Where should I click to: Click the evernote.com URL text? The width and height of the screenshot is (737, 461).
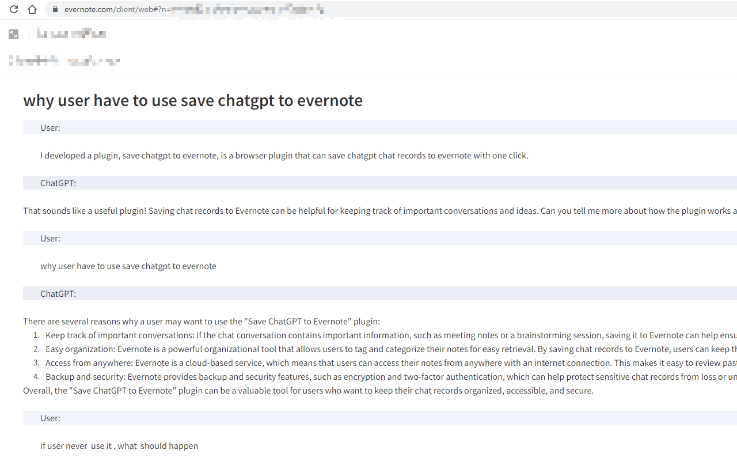86,9
